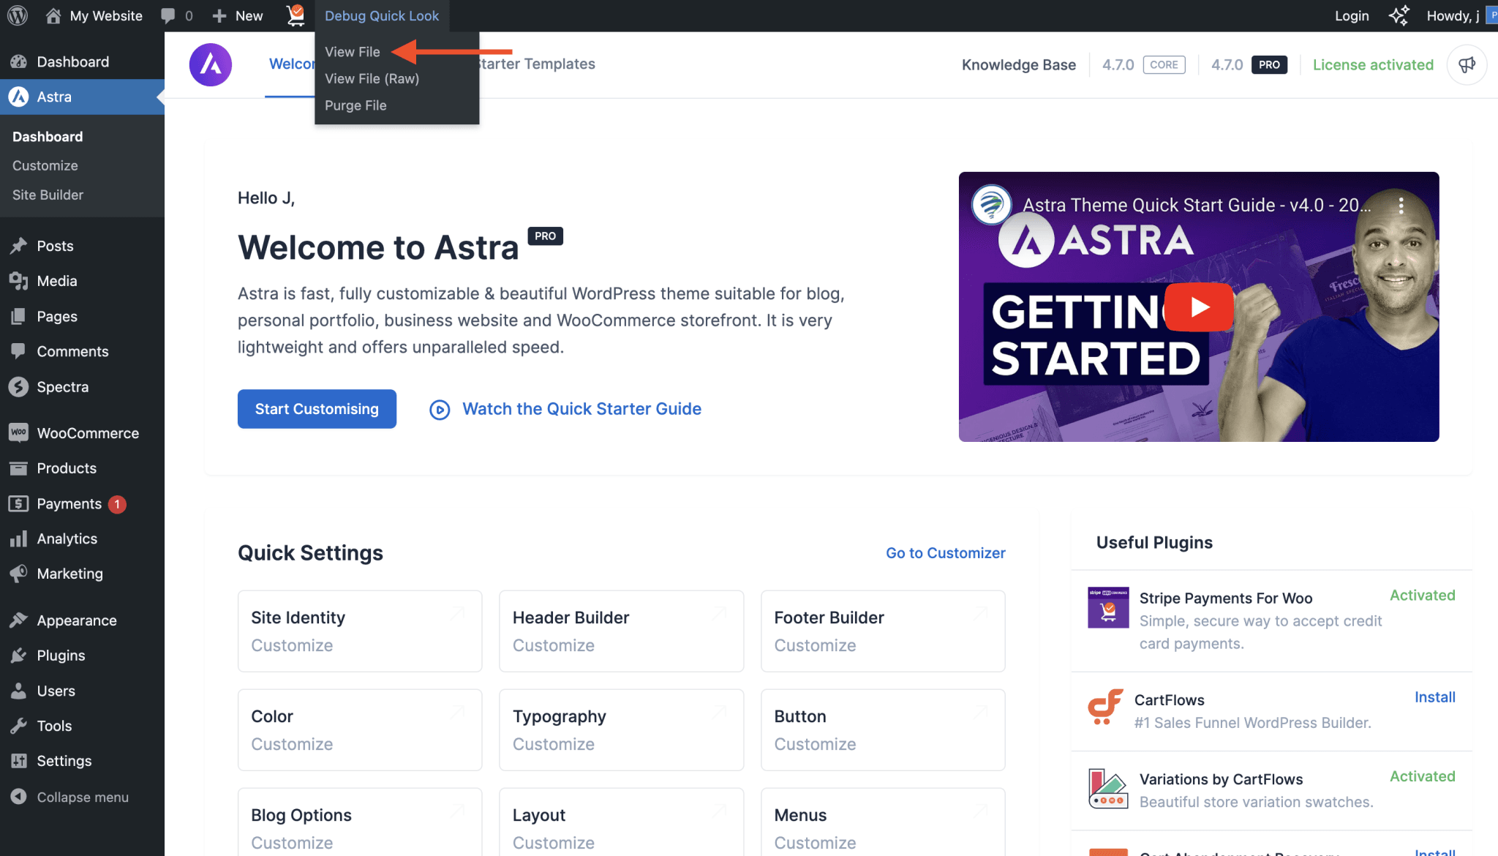
Task: Click the sparkle AI icon near Login
Action: 1399,15
